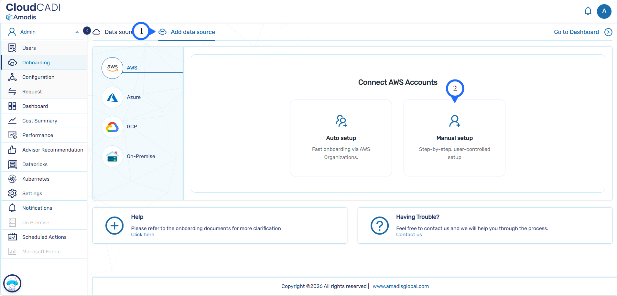Visit the www.amadisglobal.com footer link
Screen dimensions: 617x296
click(x=400, y=286)
